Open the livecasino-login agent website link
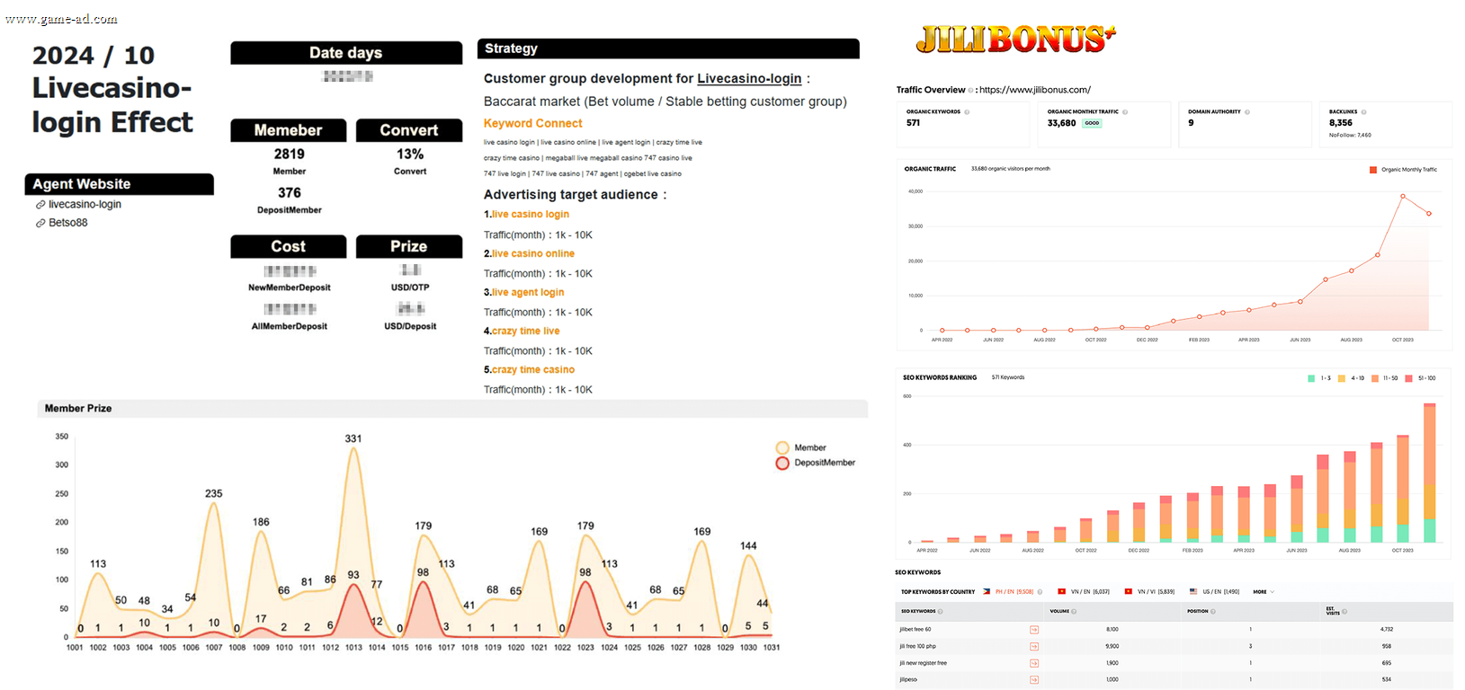The height and width of the screenshot is (690, 1465). (x=85, y=205)
